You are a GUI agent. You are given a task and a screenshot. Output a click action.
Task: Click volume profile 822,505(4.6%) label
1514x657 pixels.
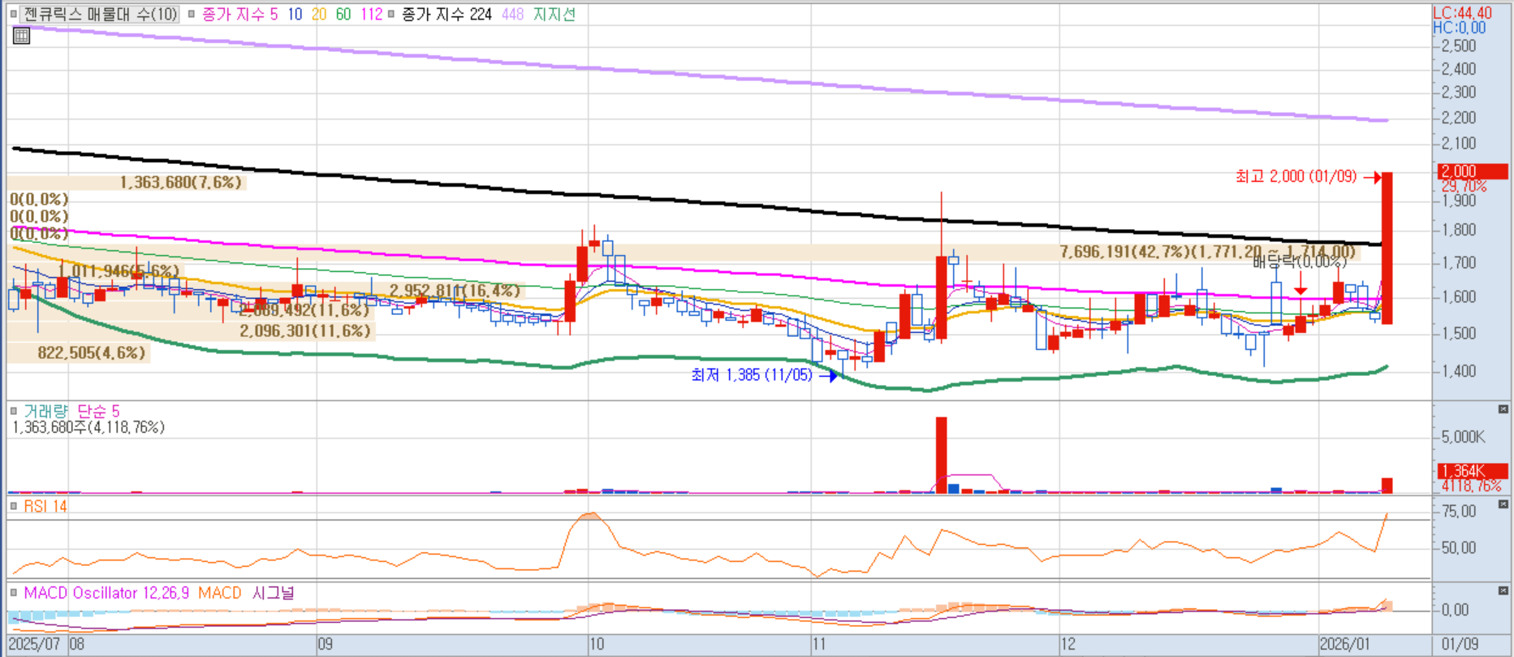coord(92,352)
